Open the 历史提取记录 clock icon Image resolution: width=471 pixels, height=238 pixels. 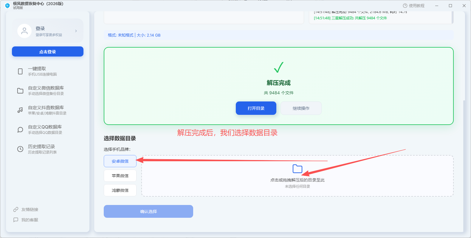20,149
